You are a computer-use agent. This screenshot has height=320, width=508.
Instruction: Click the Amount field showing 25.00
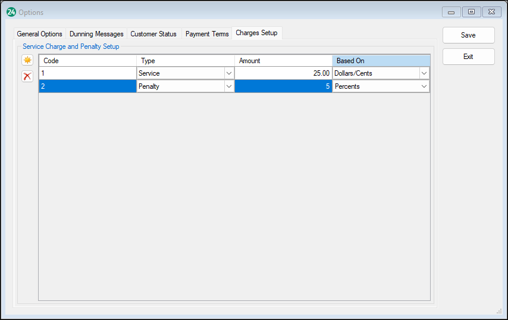(x=283, y=73)
